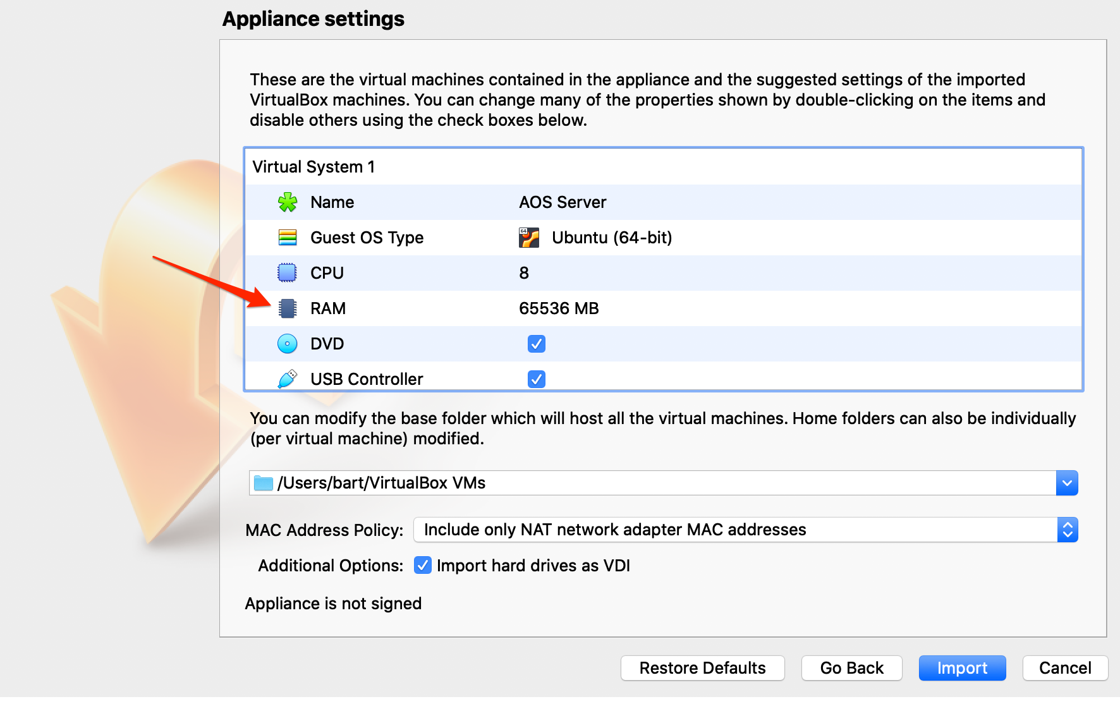
Task: Disable the USB Controller checkbox
Action: tap(537, 379)
